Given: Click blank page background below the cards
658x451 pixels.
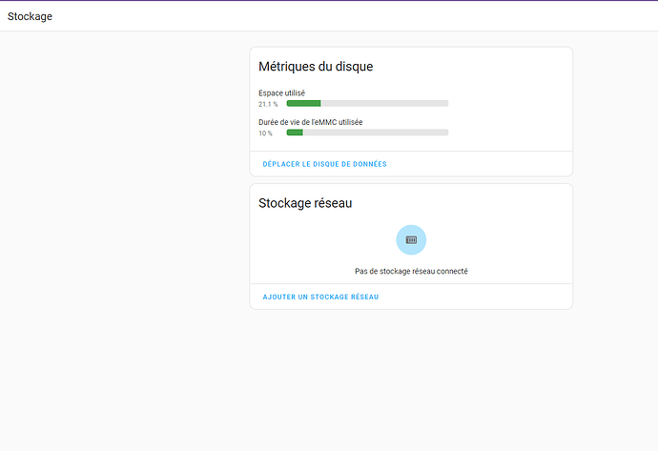Looking at the screenshot, I should [x=410, y=381].
